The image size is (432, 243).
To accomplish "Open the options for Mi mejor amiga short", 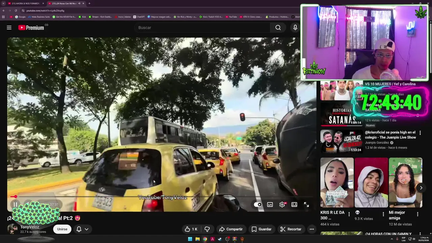I will pos(417,214).
